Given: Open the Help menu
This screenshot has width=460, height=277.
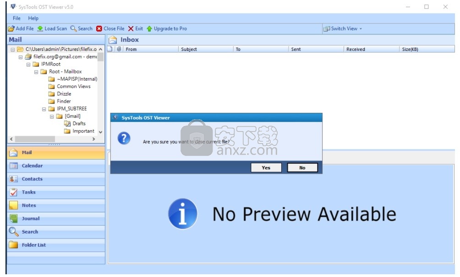Looking at the screenshot, I should pyautogui.click(x=33, y=18).
